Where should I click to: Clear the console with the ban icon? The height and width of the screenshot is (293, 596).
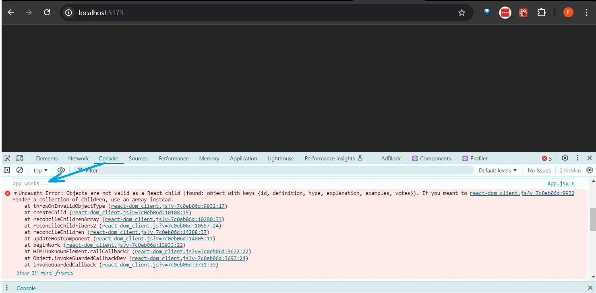(x=20, y=170)
